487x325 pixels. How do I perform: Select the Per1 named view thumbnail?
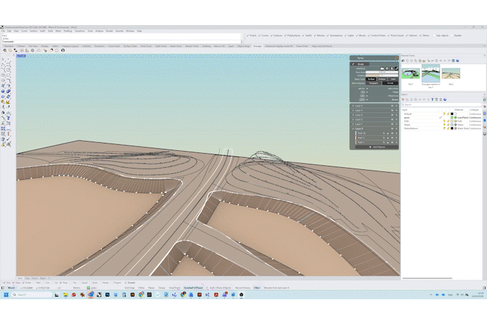[x=410, y=73]
